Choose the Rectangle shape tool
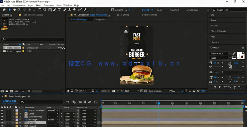This screenshot has height=127, width=247. [50, 10]
